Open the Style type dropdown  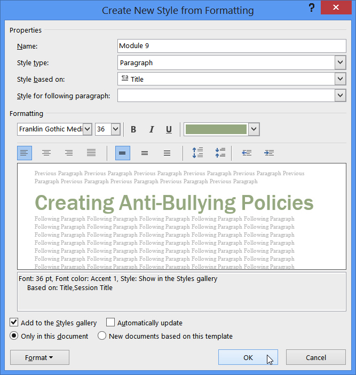point(340,62)
